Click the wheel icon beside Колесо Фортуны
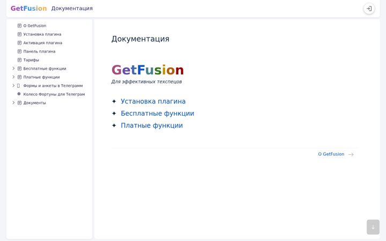 (x=19, y=94)
